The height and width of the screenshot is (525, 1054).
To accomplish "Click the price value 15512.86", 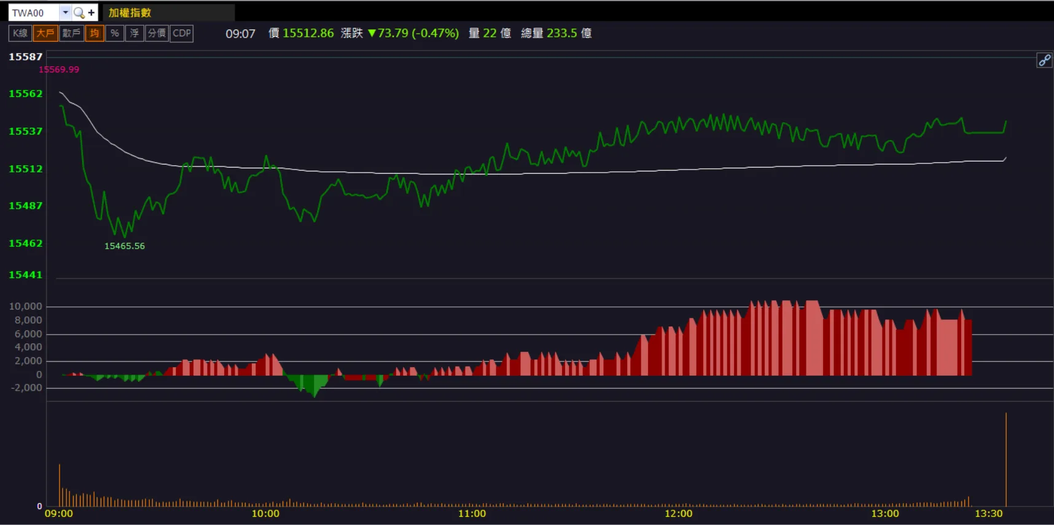I will click(308, 33).
